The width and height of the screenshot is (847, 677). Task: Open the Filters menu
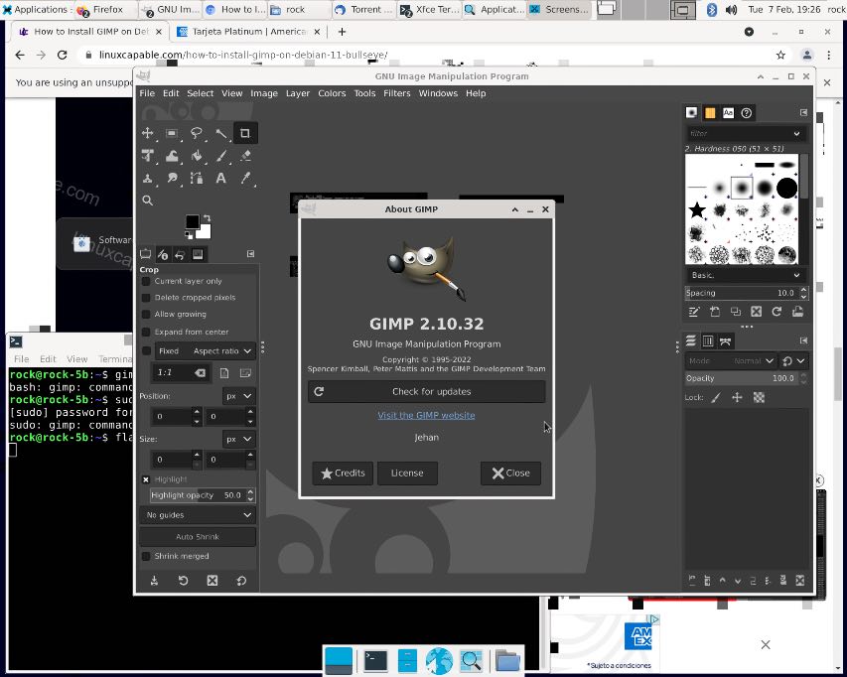click(397, 93)
